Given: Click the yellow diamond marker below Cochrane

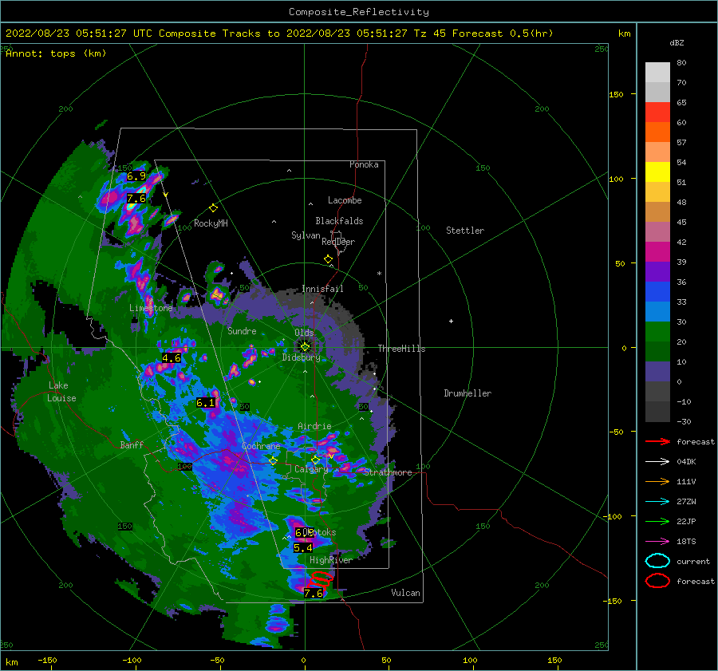Looking at the screenshot, I should (273, 460).
